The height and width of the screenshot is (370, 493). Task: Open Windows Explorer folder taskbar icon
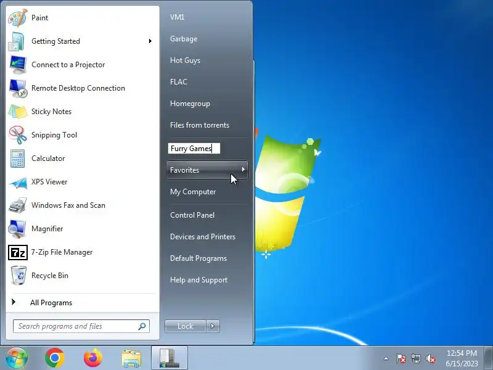[131, 358]
